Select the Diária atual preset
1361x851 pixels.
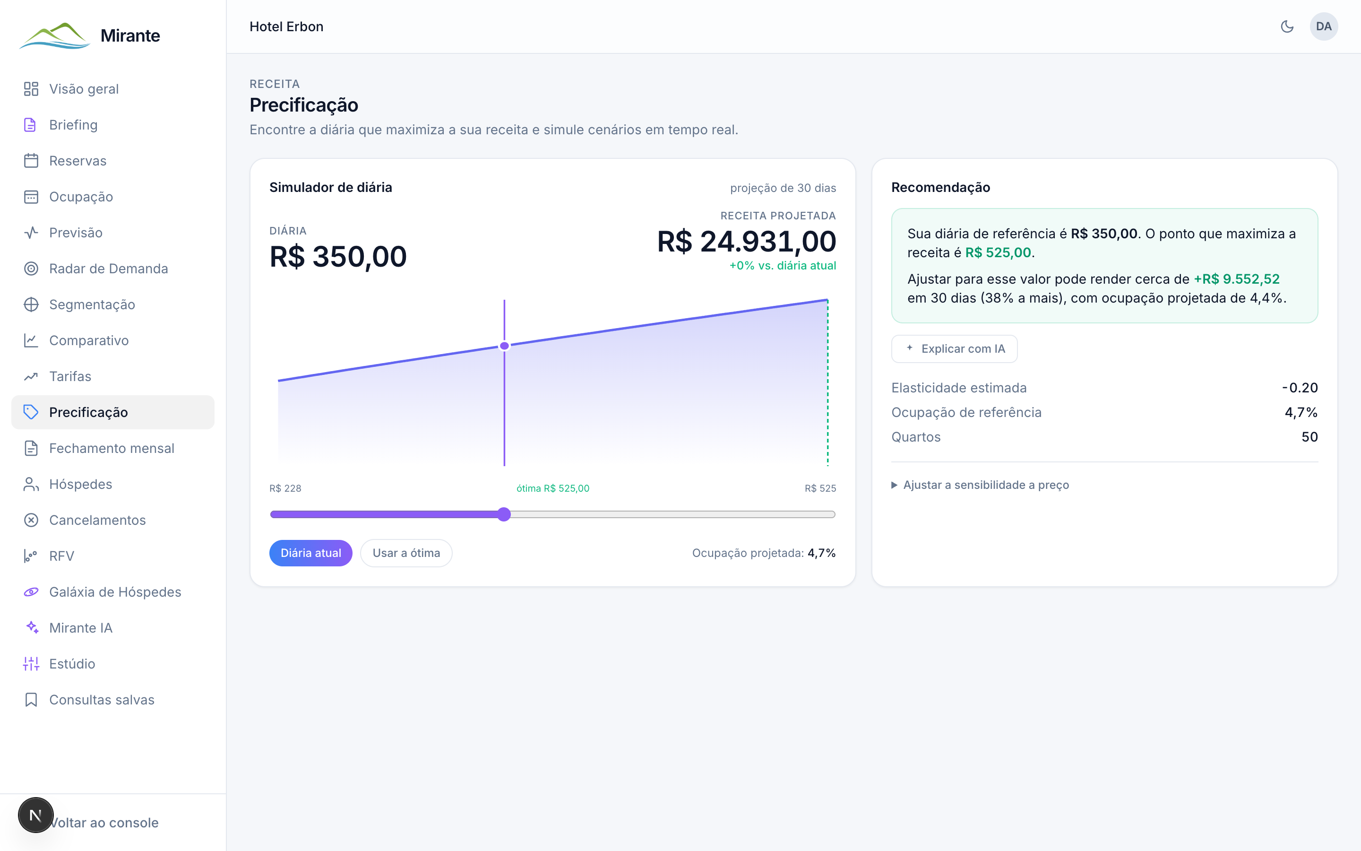311,553
